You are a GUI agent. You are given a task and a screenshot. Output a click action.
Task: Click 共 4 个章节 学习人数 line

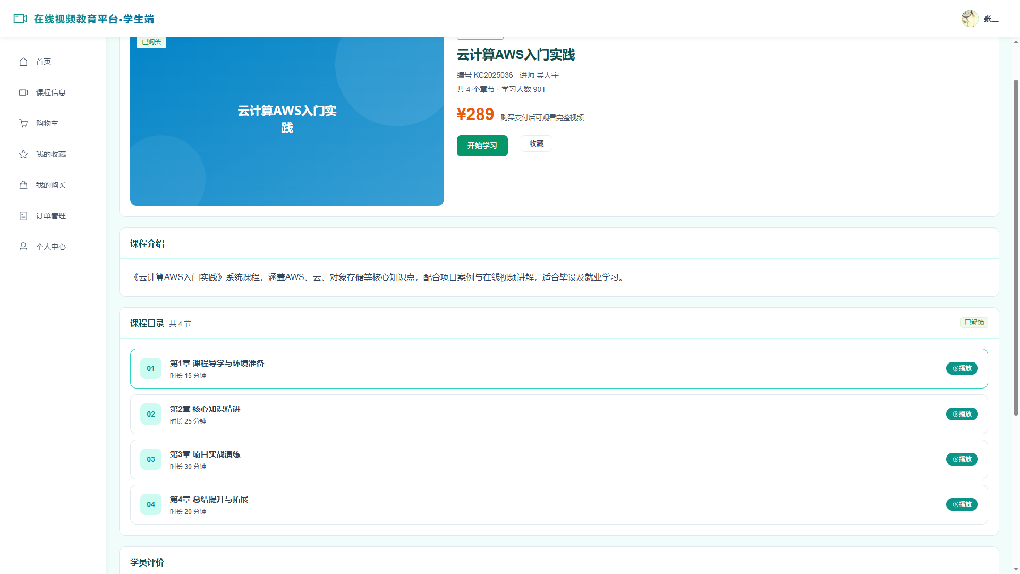pos(501,89)
